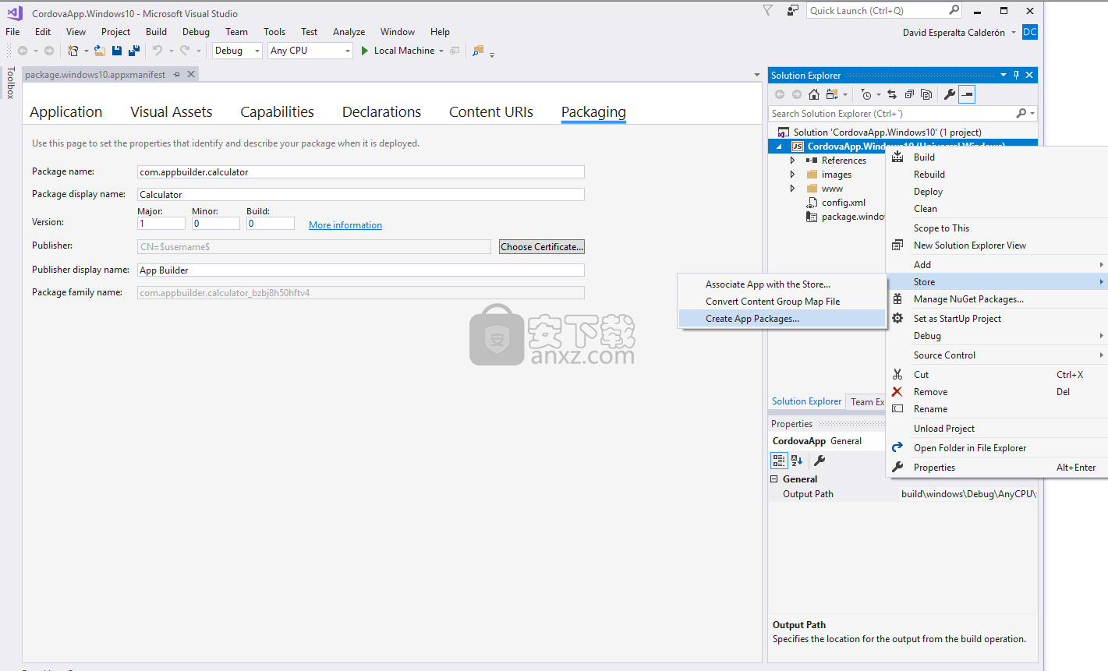Close the package.windows10.appxmanifest tab
Image resolution: width=1108 pixels, height=671 pixels.
tap(191, 75)
